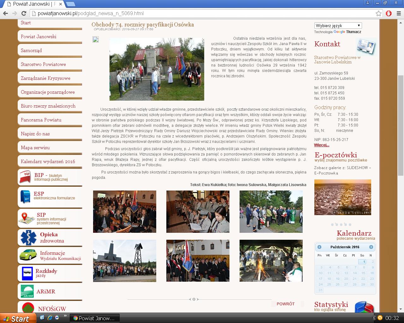Click the Windows Start button
The image size is (404, 323).
click(16, 318)
